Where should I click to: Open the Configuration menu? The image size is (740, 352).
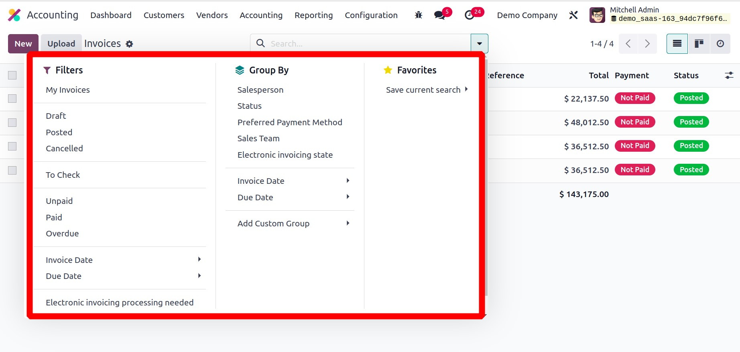(x=371, y=15)
